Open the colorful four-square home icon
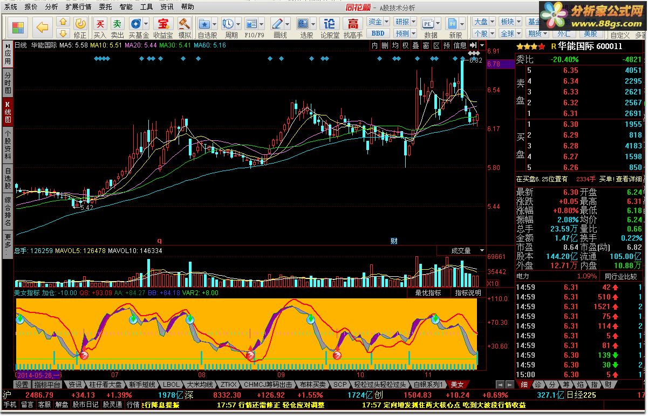Image resolution: width=648 pixels, height=416 pixels. click(18, 26)
